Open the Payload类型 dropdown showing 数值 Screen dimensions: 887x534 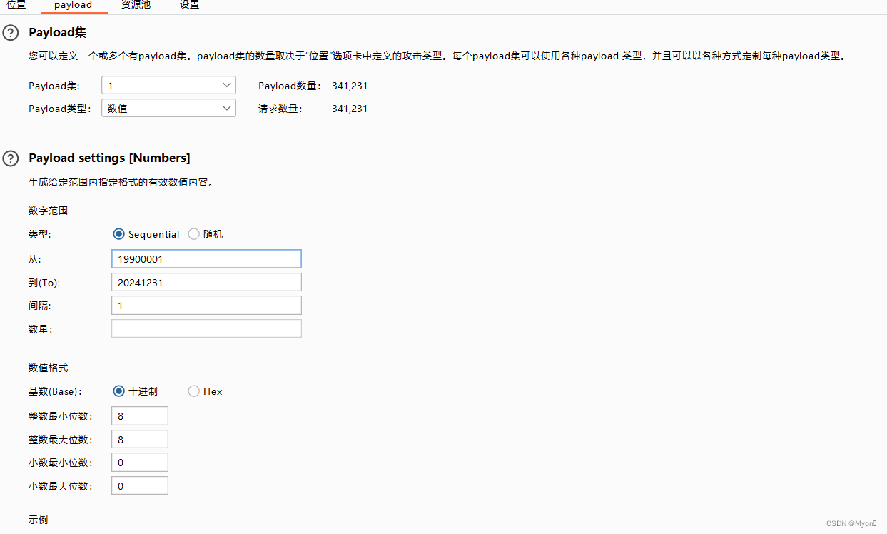click(x=168, y=108)
